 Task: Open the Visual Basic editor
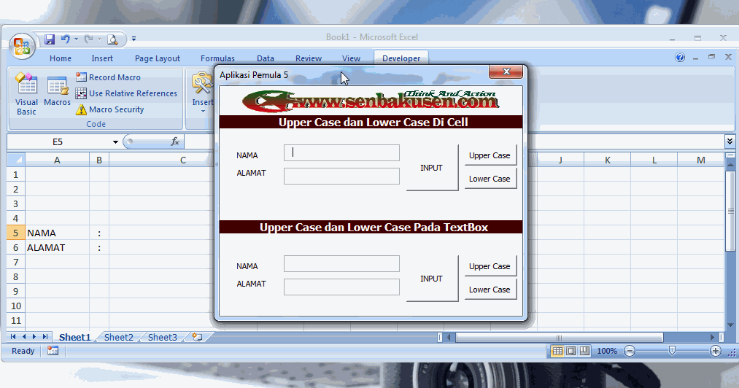pyautogui.click(x=26, y=94)
